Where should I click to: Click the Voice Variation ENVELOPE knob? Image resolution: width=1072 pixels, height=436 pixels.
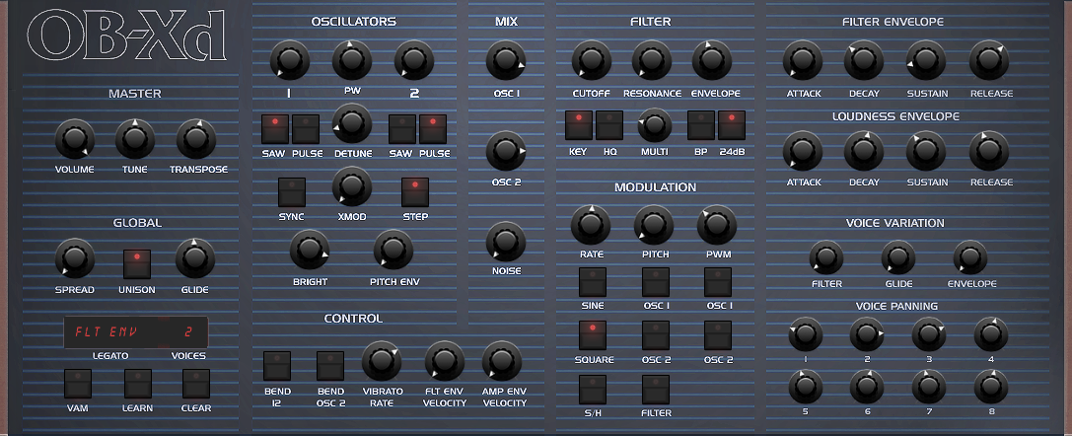[x=970, y=257]
